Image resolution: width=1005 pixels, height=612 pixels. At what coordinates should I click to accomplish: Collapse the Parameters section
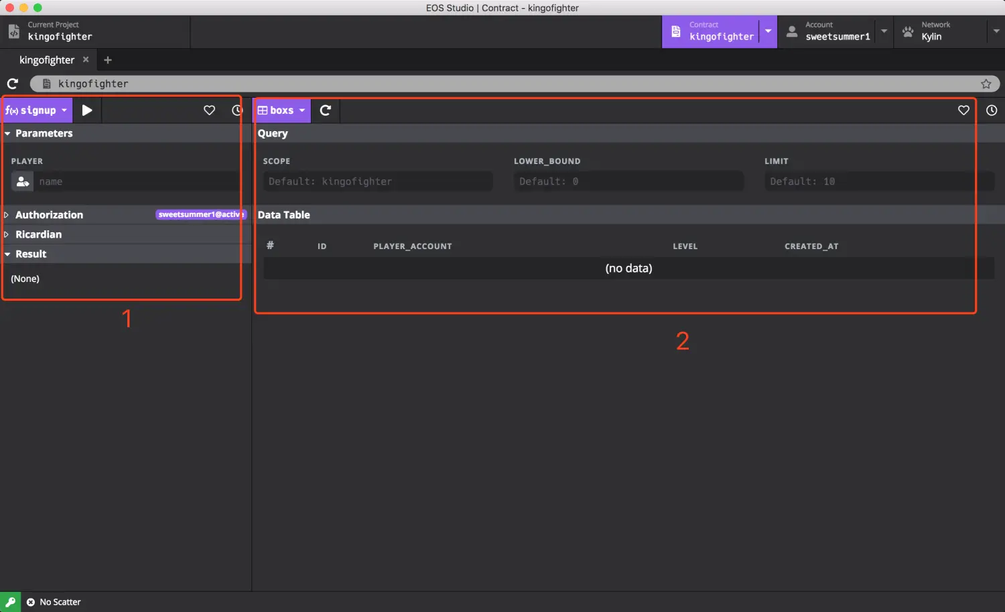44,133
